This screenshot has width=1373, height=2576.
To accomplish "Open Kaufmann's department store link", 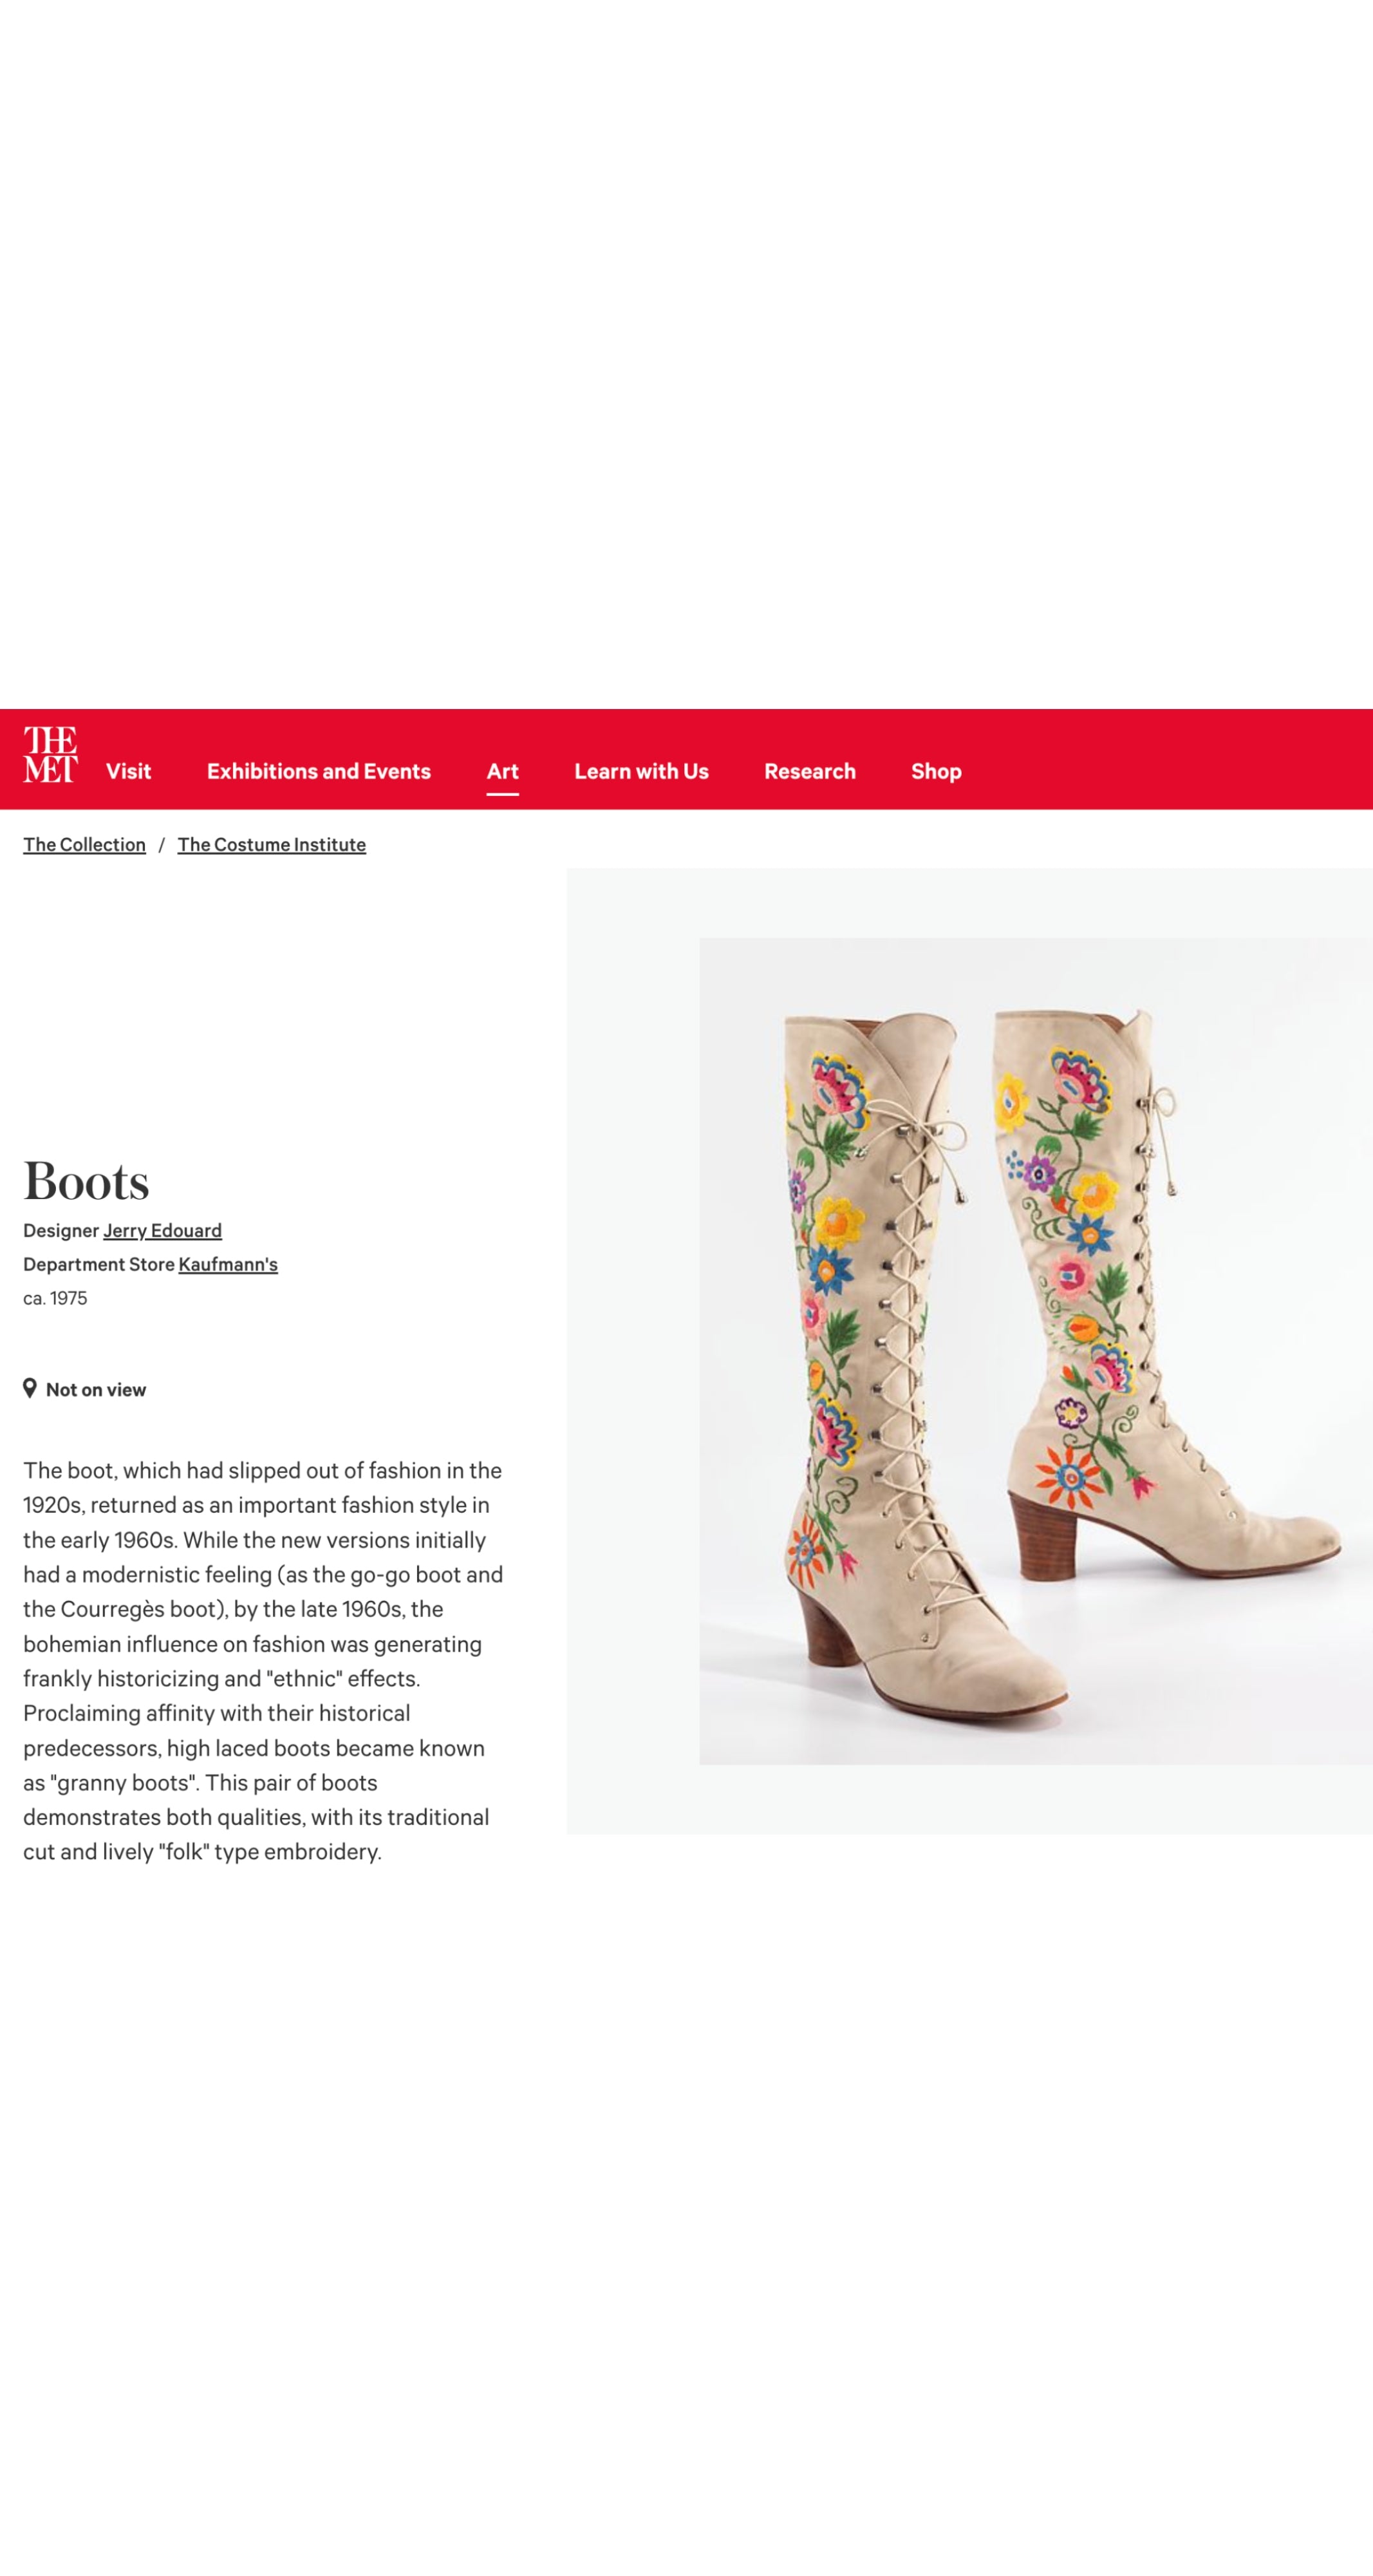I will click(x=228, y=1264).
